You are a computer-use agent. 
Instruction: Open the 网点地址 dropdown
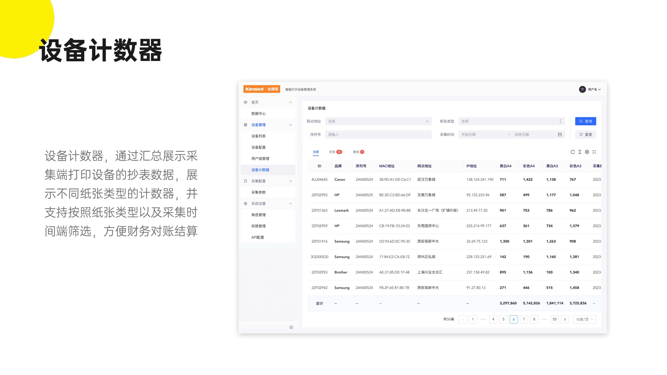coord(378,121)
